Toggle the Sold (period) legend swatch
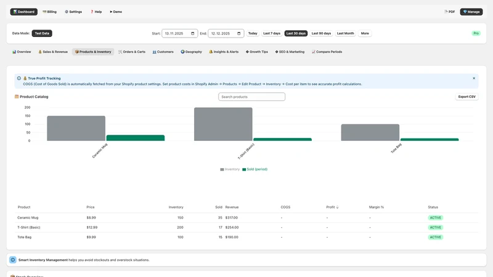 244,169
